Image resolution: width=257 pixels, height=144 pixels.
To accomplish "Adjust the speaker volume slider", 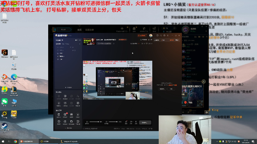I will tap(113, 122).
